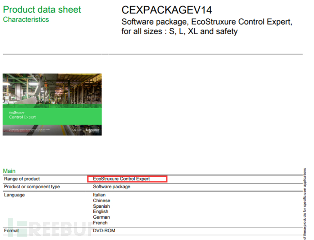Select the 'DVD-ROM' format value
The height and width of the screenshot is (240, 314).
(104, 230)
